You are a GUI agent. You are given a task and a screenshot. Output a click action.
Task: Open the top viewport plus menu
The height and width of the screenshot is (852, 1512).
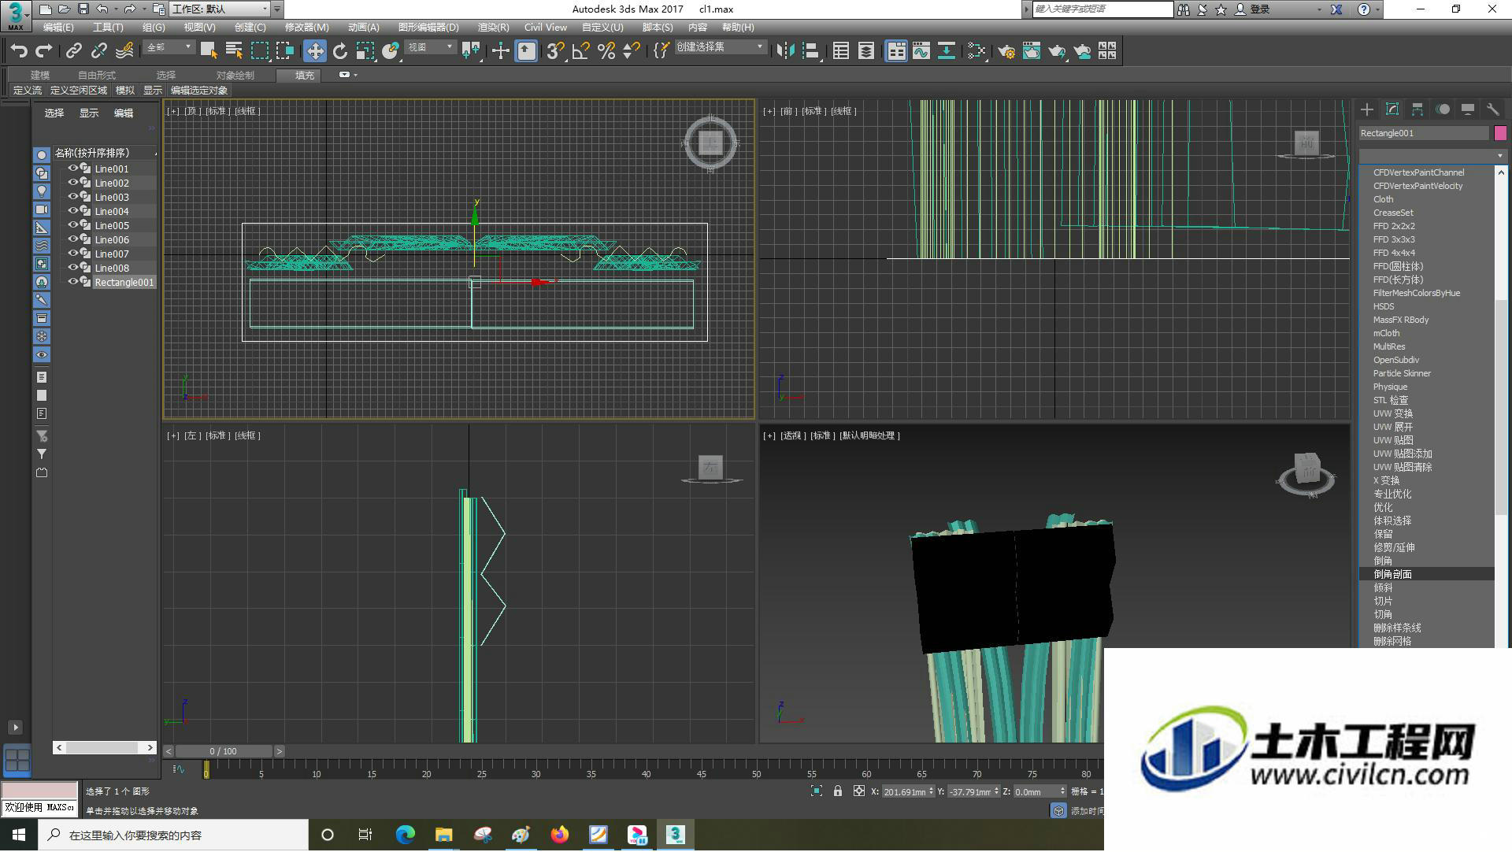[x=173, y=111]
